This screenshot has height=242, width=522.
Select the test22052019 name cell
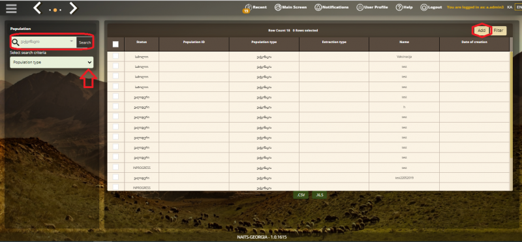point(404,178)
